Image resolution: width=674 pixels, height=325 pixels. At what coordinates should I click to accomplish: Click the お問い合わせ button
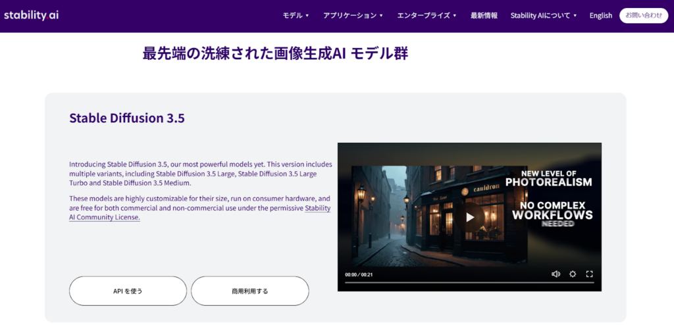click(644, 16)
